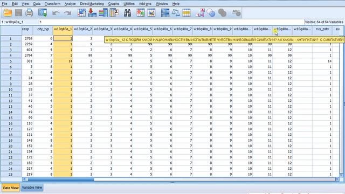Click the vertical scrollbar down arrow
Viewport: 345px width, 194px height.
point(341,175)
